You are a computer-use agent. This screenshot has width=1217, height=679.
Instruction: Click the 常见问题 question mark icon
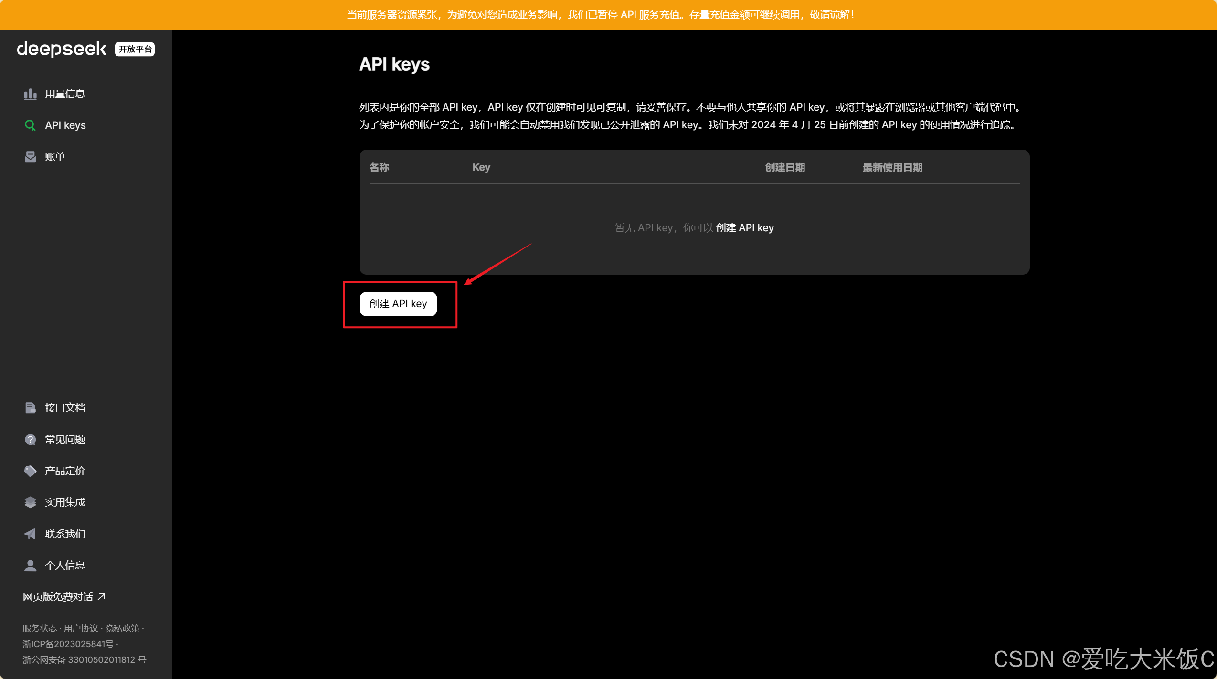tap(30, 440)
